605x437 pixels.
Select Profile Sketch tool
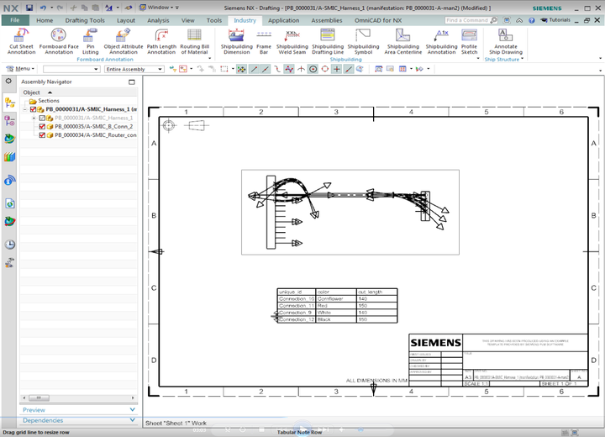coord(469,41)
